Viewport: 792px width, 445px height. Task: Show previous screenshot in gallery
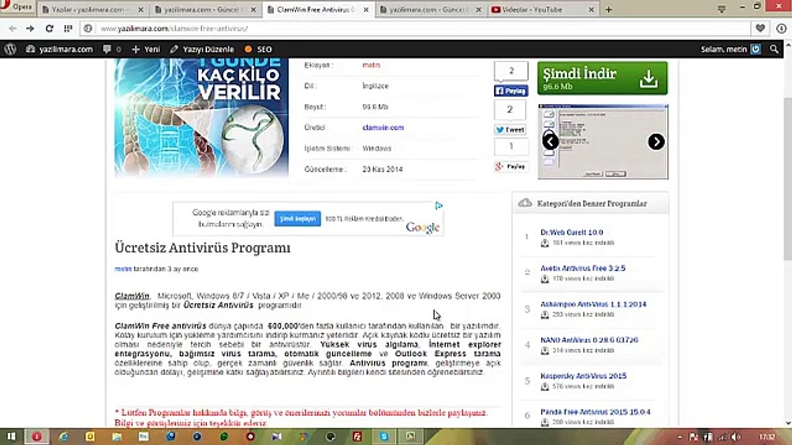point(550,142)
